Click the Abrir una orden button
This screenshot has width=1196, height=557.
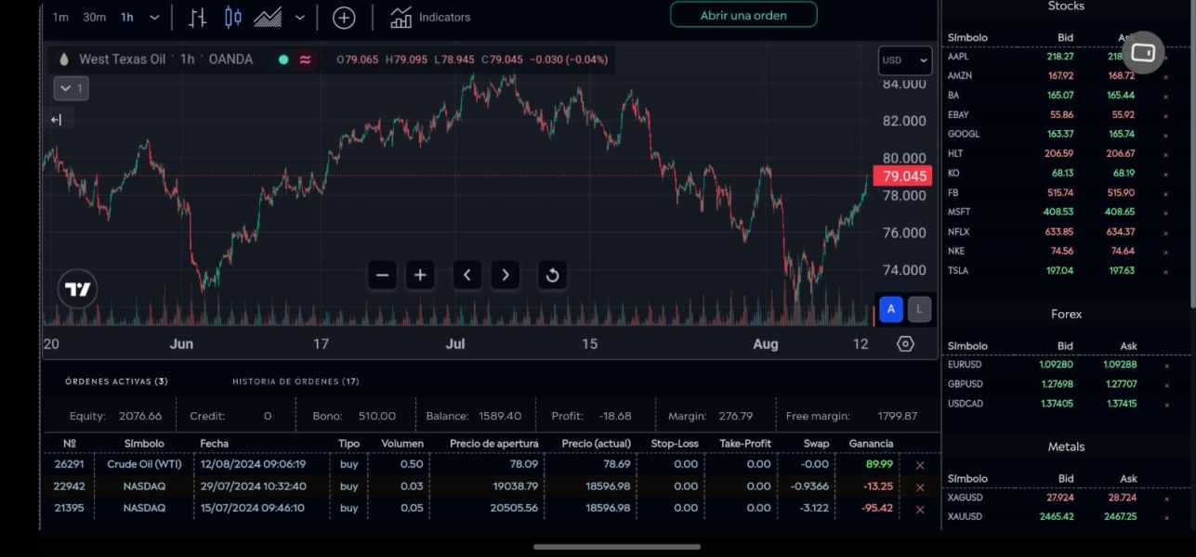743,15
